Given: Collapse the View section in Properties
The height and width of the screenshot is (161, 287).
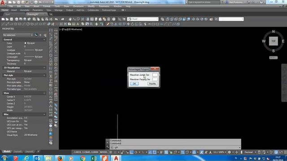Looking at the screenshot, I should (x=44, y=93).
